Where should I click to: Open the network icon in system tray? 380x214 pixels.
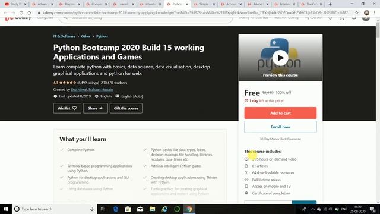click(x=325, y=209)
